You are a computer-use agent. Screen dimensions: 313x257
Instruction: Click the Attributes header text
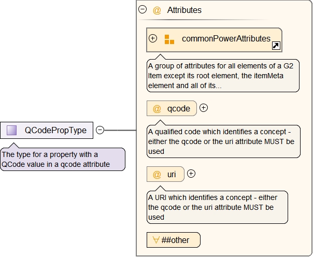(x=184, y=10)
